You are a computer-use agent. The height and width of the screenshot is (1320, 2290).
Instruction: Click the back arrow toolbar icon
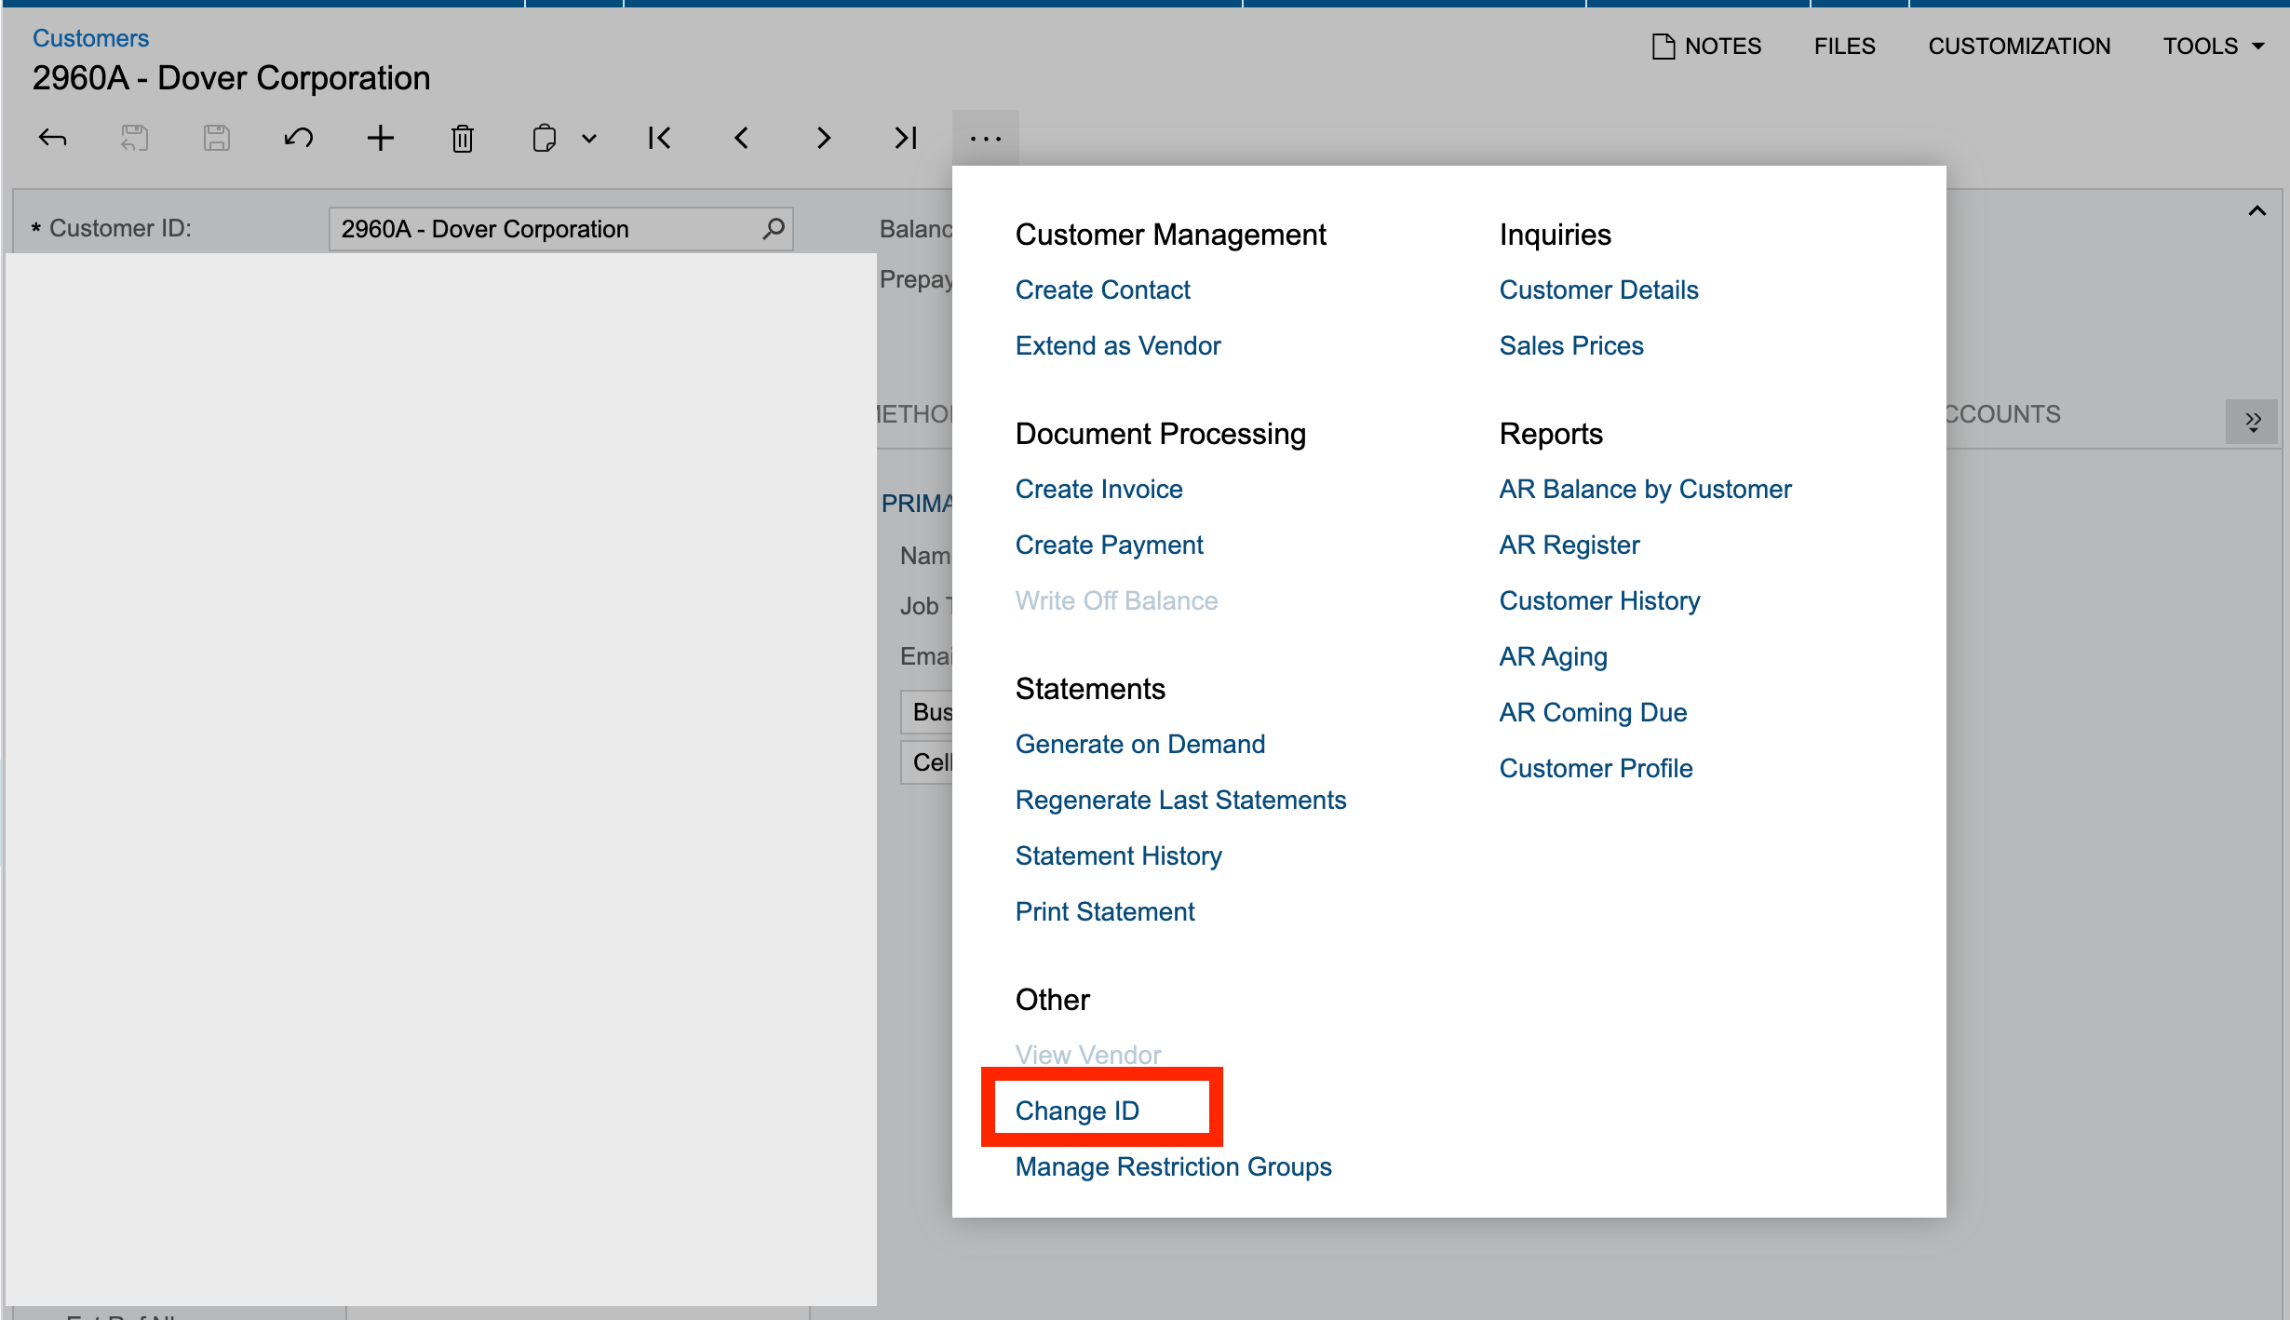click(x=53, y=139)
